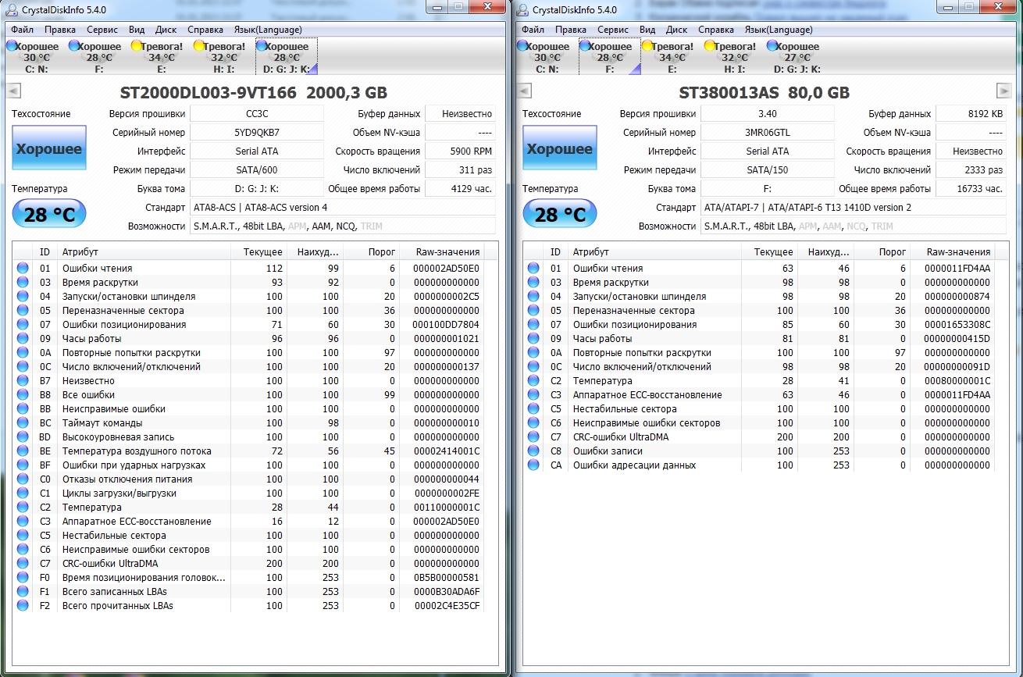Click next disk arrow in right window

click(1003, 91)
